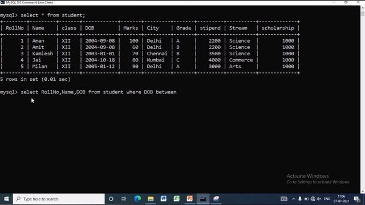Screen dimensions: 365x205
Task: Select the MySQL command line taskbar icon
Action: (203, 199)
